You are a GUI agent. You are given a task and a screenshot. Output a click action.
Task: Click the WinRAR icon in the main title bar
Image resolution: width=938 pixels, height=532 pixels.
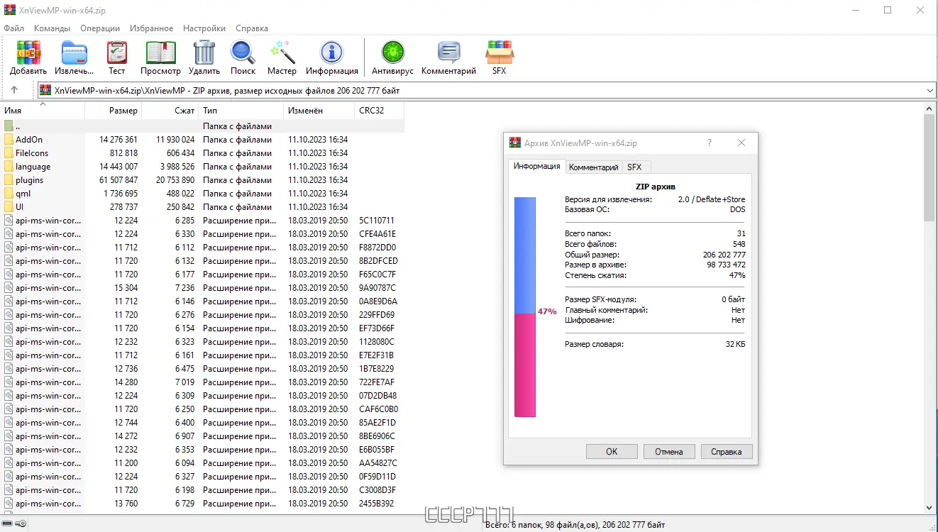tap(9, 10)
